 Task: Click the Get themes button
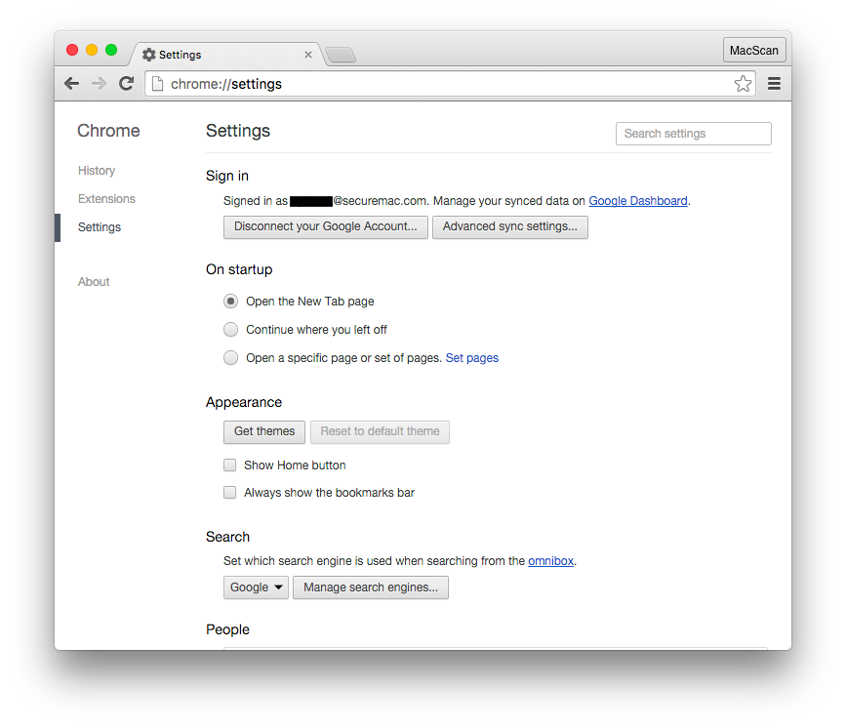tap(264, 431)
